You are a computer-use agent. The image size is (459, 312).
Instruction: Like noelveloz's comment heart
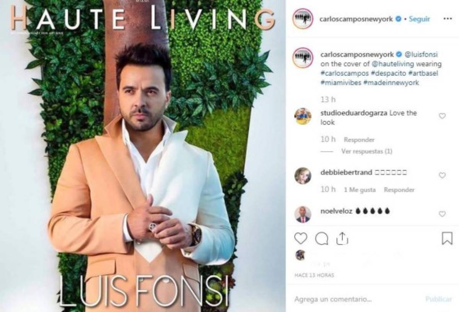click(442, 214)
